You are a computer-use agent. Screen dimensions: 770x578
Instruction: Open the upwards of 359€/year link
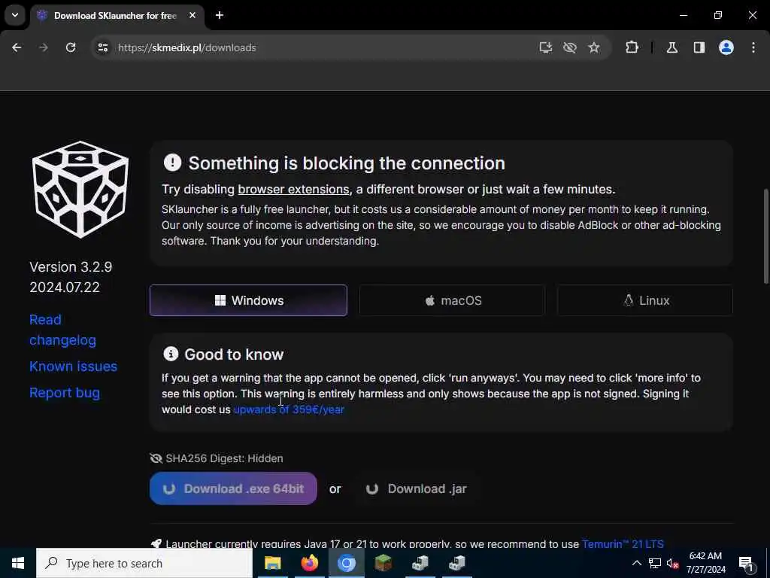click(289, 409)
